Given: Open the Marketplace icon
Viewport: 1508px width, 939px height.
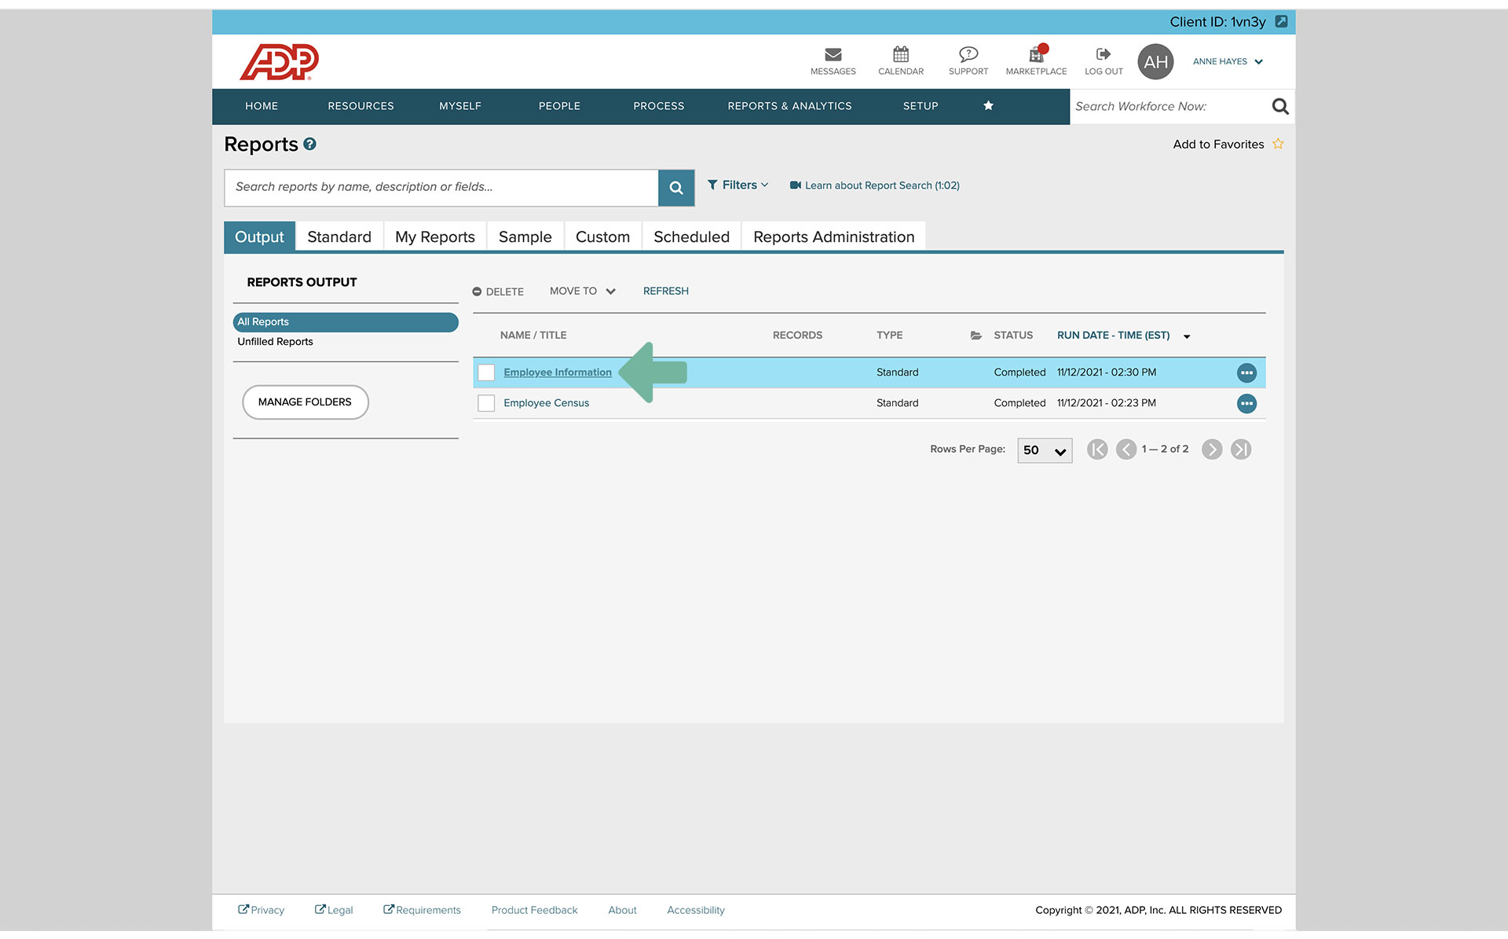Looking at the screenshot, I should pyautogui.click(x=1037, y=54).
